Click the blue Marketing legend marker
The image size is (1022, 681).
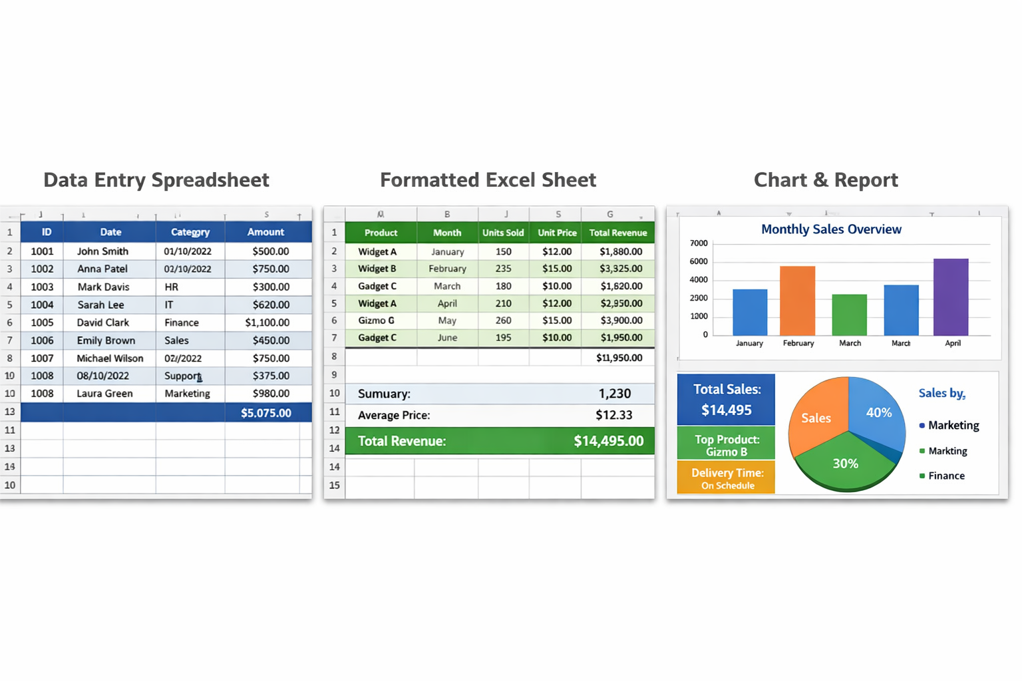point(922,426)
